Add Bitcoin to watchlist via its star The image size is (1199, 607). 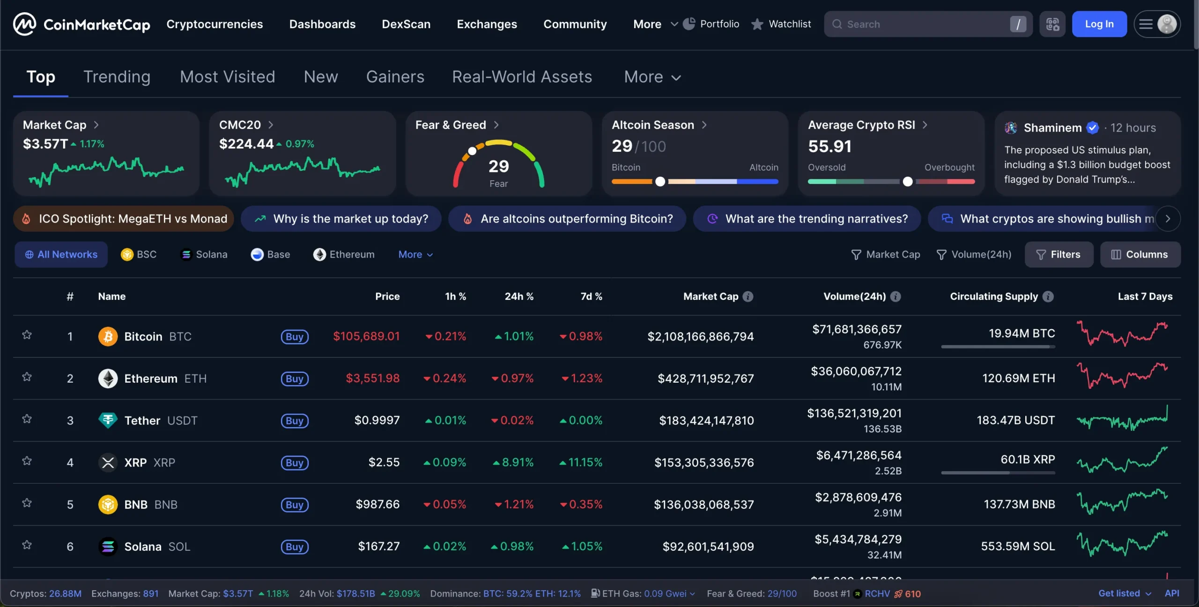27,334
